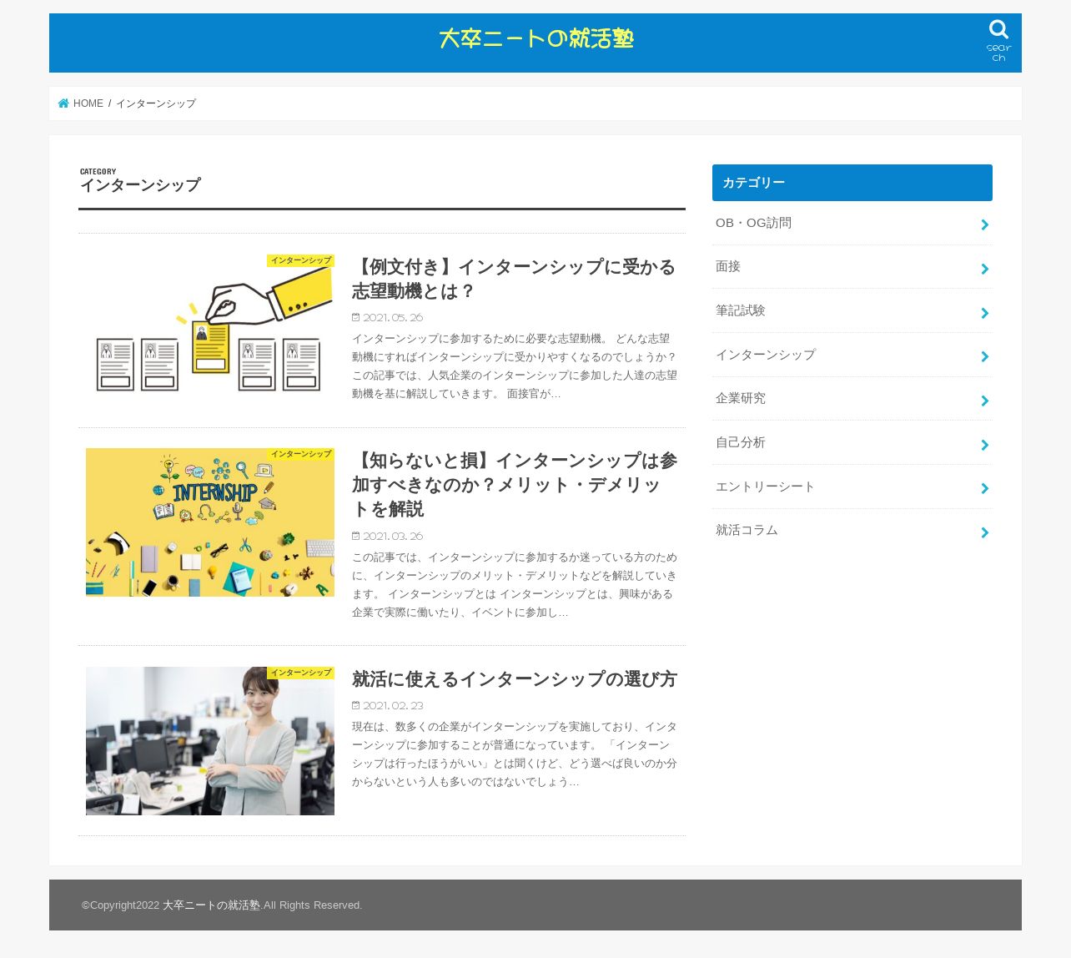The height and width of the screenshot is (958, 1071).
Task: Click the resume-selection illustration thumbnail
Action: (210, 329)
